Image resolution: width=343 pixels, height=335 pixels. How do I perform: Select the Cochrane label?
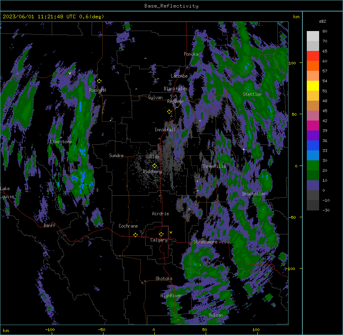(128, 226)
